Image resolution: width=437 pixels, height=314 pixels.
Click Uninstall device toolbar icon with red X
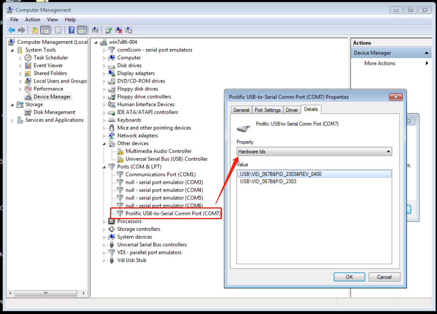pos(119,30)
